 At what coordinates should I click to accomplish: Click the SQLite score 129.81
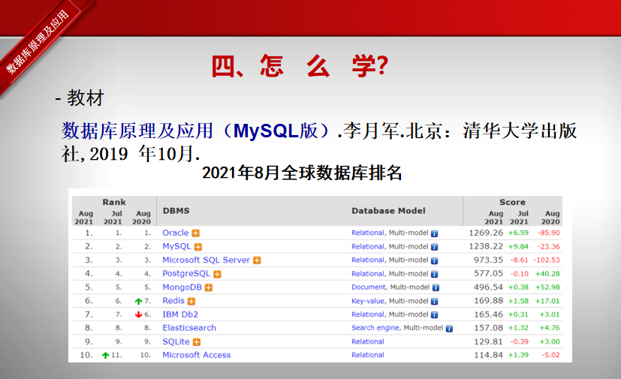click(488, 341)
